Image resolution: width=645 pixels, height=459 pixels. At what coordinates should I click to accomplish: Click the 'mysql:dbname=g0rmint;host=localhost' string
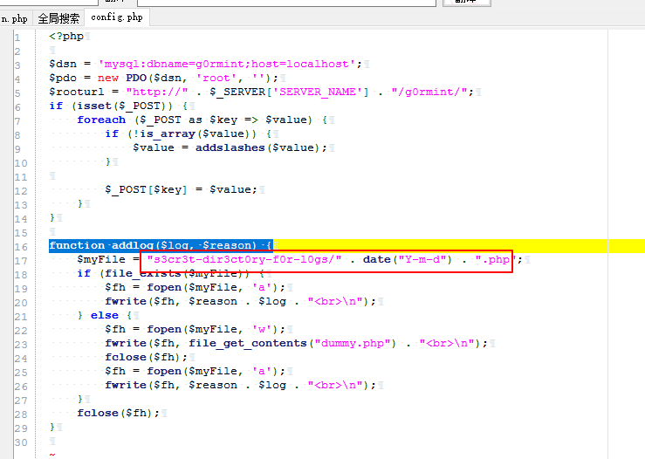click(227, 65)
